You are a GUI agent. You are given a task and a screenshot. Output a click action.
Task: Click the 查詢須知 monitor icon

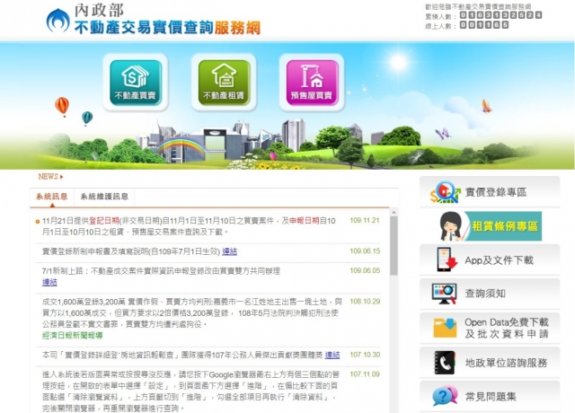point(444,294)
